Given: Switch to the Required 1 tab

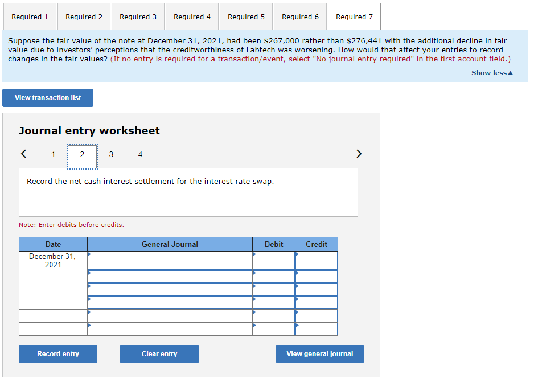Looking at the screenshot, I should click(x=29, y=17).
